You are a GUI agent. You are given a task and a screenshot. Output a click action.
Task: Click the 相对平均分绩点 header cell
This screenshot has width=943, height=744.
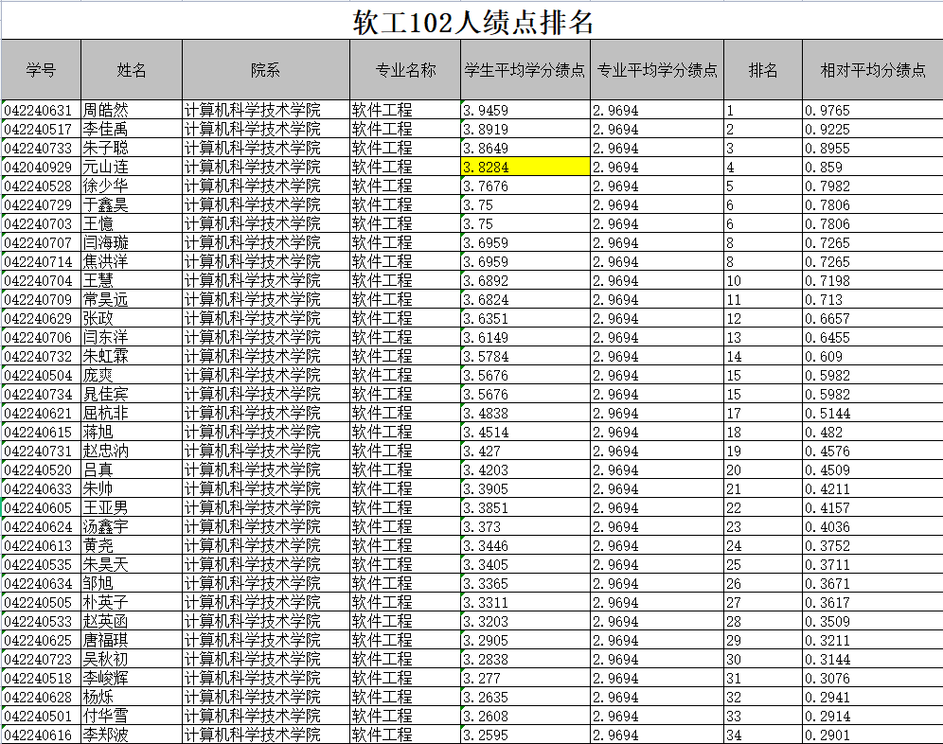point(873,70)
